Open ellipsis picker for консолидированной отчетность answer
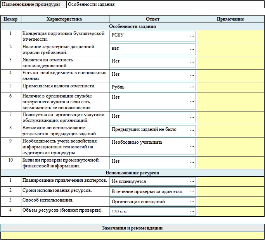This screenshot has height=240, width=265. [192, 62]
